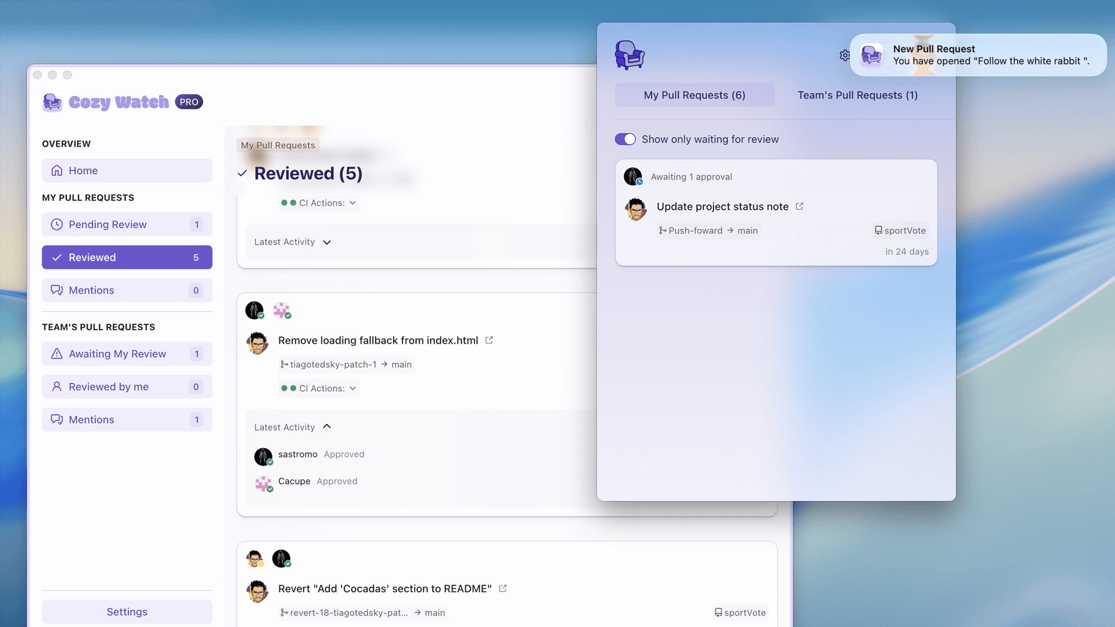The height and width of the screenshot is (627, 1115).
Task: Disable "Show only waiting for review" toggle
Action: [x=625, y=139]
